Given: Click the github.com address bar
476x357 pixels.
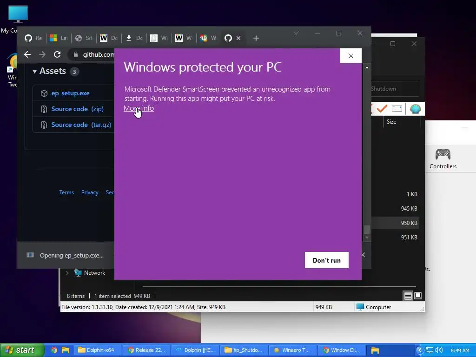Looking at the screenshot, I should (99, 54).
